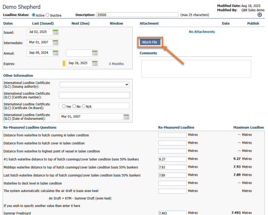
Task: Open calendar picker for Issued date
Action: (x=55, y=32)
